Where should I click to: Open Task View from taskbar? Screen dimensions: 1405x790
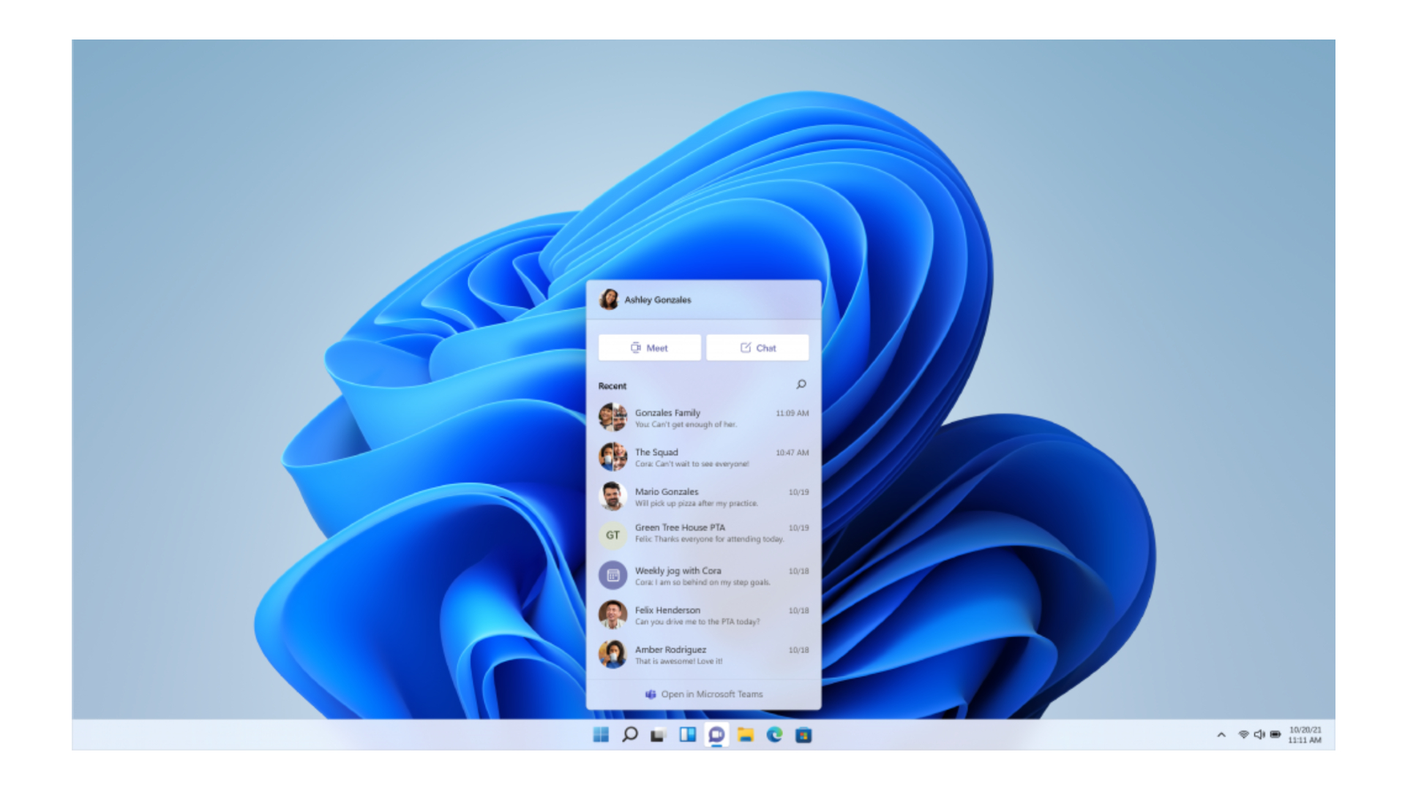tap(658, 735)
